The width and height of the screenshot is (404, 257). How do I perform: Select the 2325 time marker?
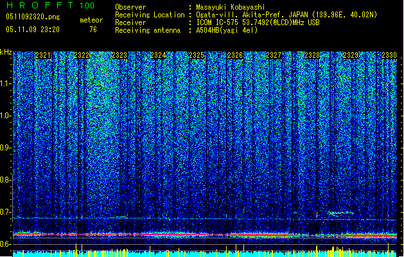click(x=197, y=55)
